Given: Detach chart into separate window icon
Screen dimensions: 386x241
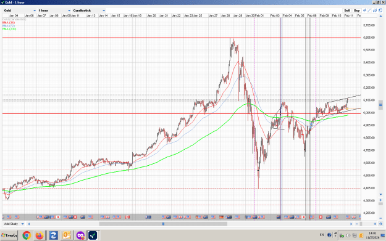Looking at the screenshot, I should click(380, 10).
